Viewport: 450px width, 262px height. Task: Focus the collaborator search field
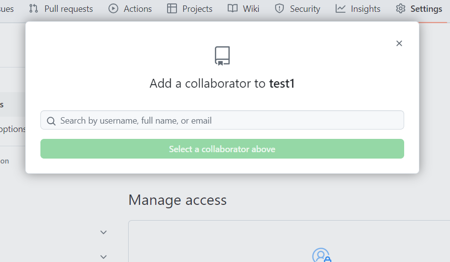pos(222,120)
